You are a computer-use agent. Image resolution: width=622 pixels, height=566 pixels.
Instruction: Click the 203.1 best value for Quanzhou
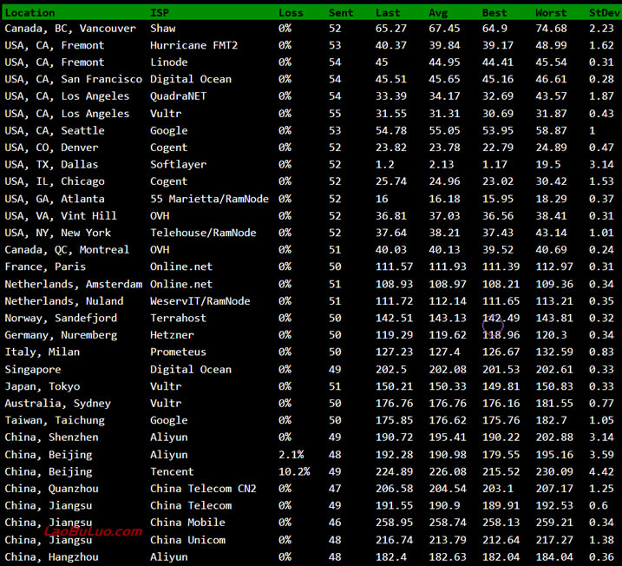pyautogui.click(x=497, y=489)
